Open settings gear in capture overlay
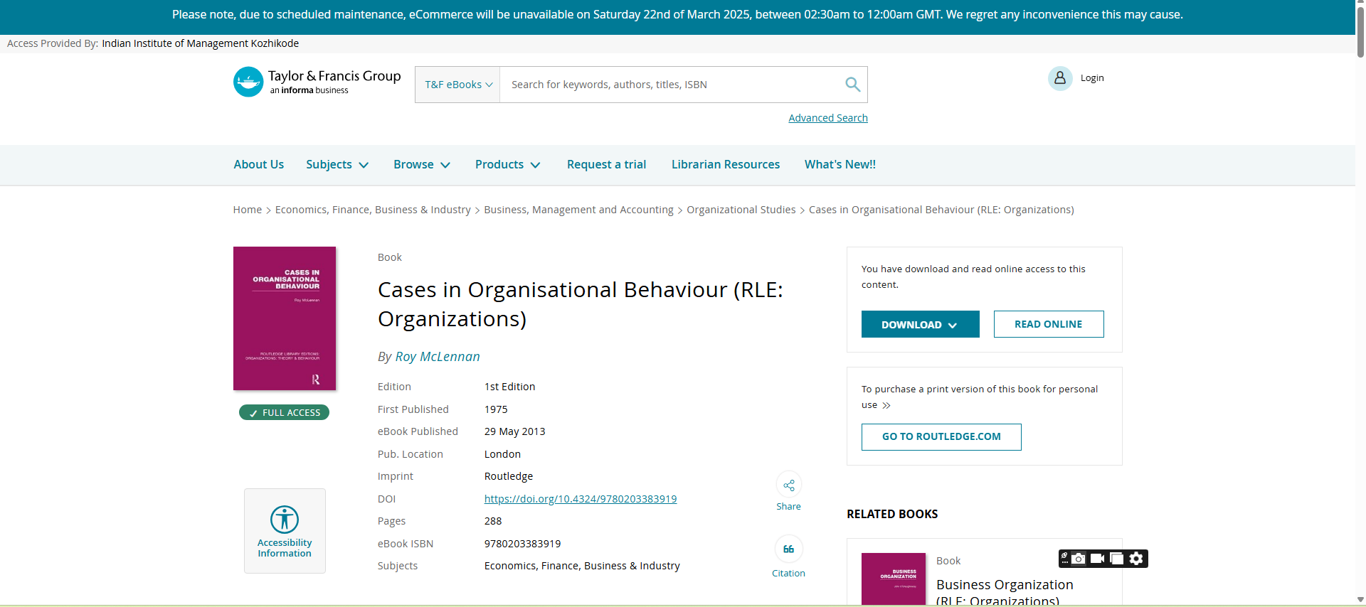 [x=1136, y=559]
